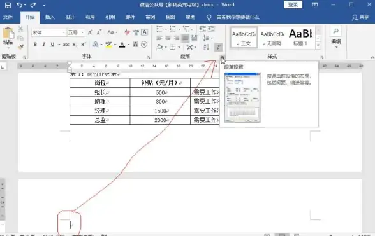Image resolution: width=375 pixels, height=236 pixels.
Task: Open the font name dropdown 宋体
Action: (x=64, y=32)
